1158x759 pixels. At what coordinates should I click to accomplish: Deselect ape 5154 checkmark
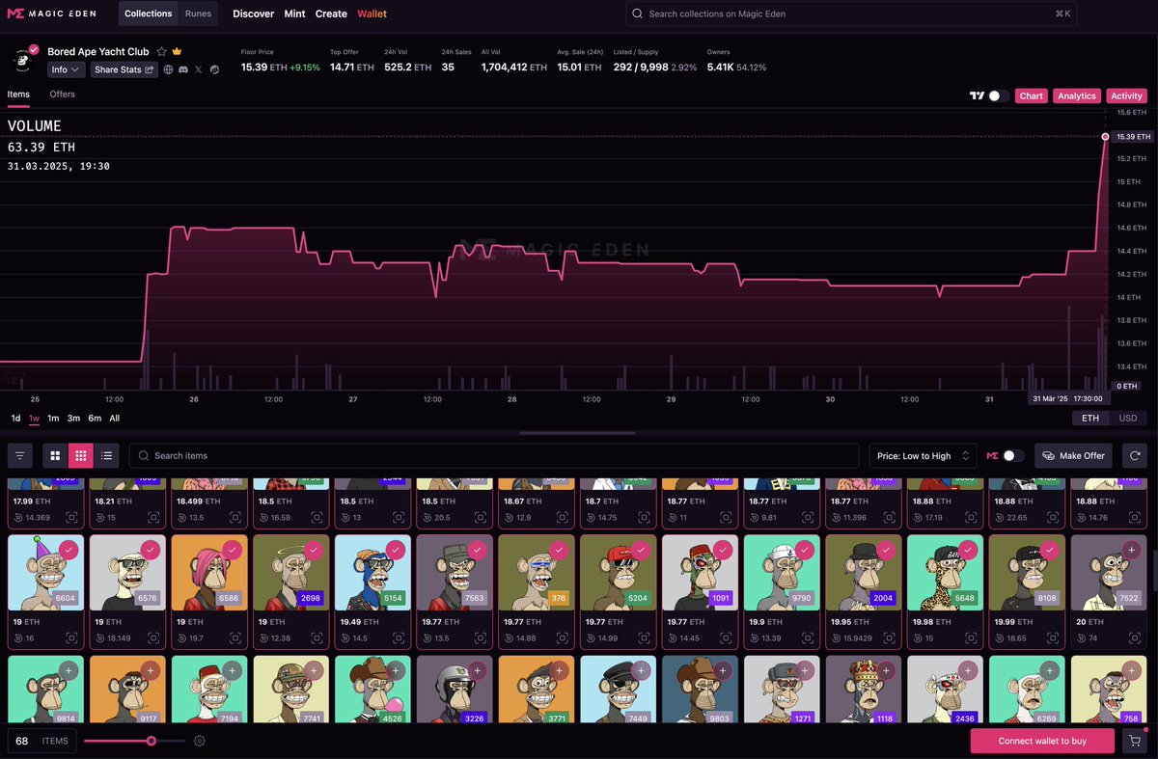[395, 550]
